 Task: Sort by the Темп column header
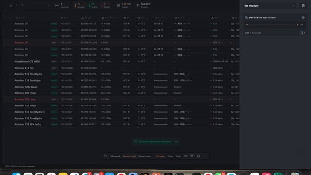pos(143,18)
